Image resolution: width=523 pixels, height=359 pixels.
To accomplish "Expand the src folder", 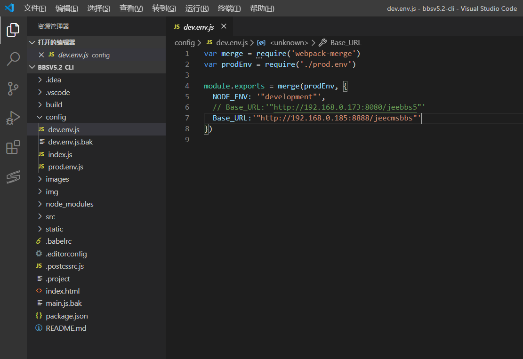I will pos(50,216).
